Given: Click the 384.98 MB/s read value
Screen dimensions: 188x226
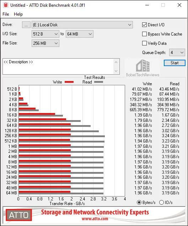Looking at the screenshot, I should [168, 104].
